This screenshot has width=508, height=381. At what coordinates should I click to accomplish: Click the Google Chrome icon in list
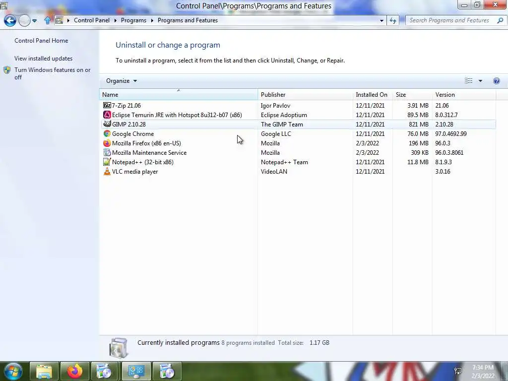[107, 133]
